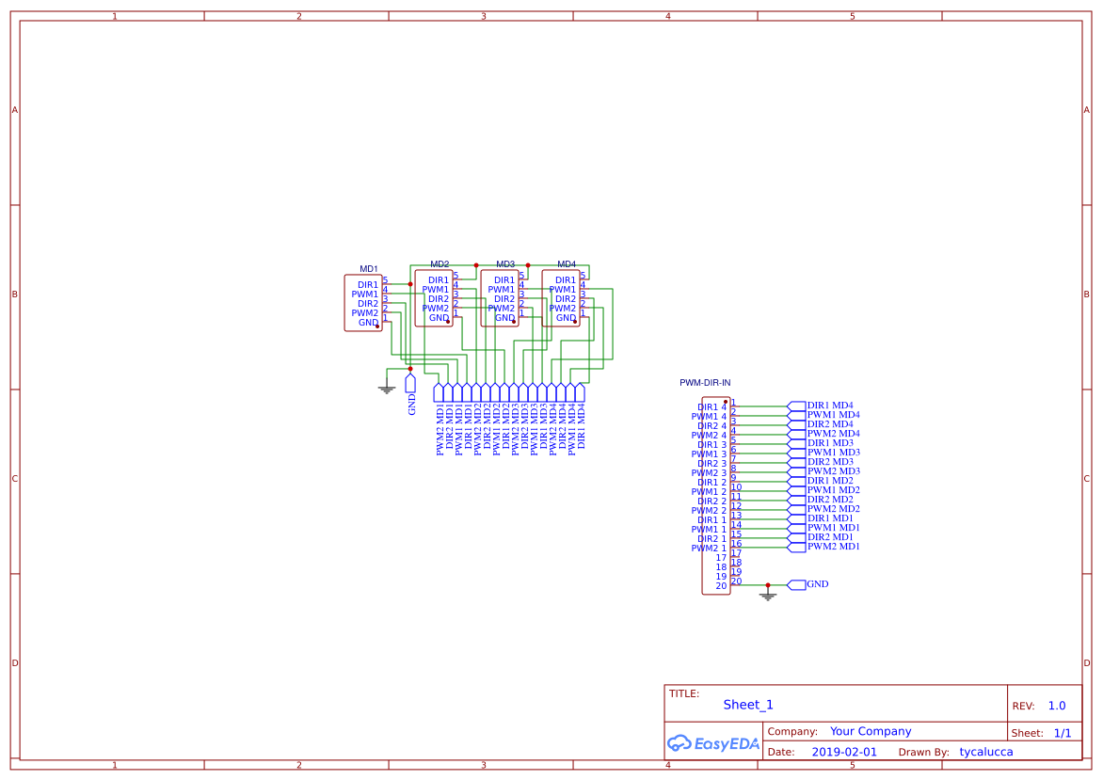
Task: Select the GND net port beside pin 20
Action: 797,584
